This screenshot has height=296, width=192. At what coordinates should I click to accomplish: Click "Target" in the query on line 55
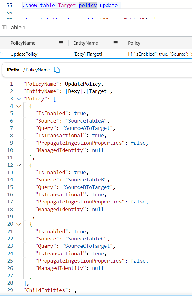[67, 5]
